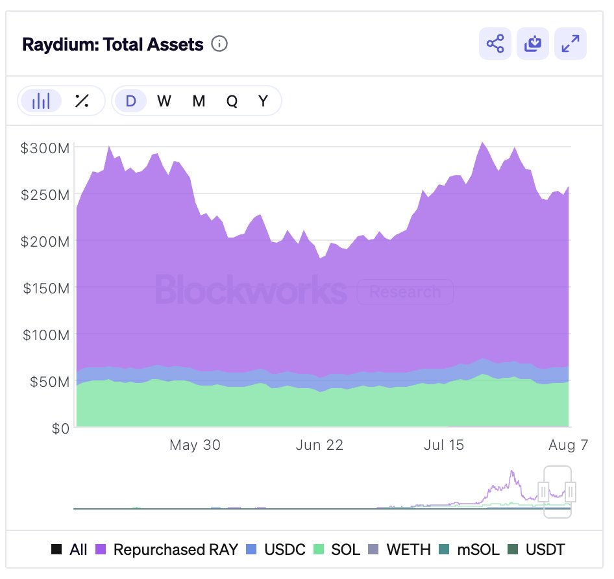614x579 pixels.
Task: Select daily (D) interval
Action: pos(130,101)
